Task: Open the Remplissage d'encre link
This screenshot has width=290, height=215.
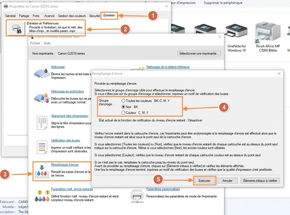Action: click(x=65, y=165)
